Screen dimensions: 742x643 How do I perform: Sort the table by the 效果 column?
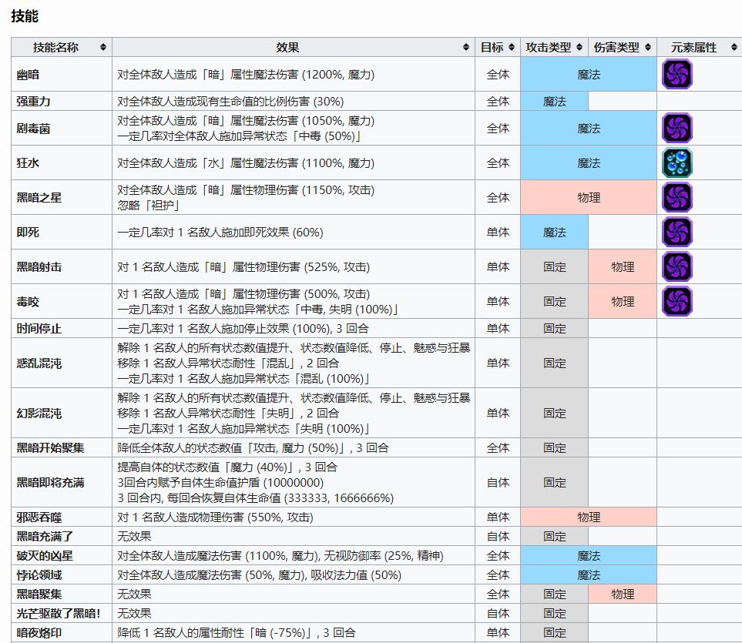pyautogui.click(x=294, y=47)
